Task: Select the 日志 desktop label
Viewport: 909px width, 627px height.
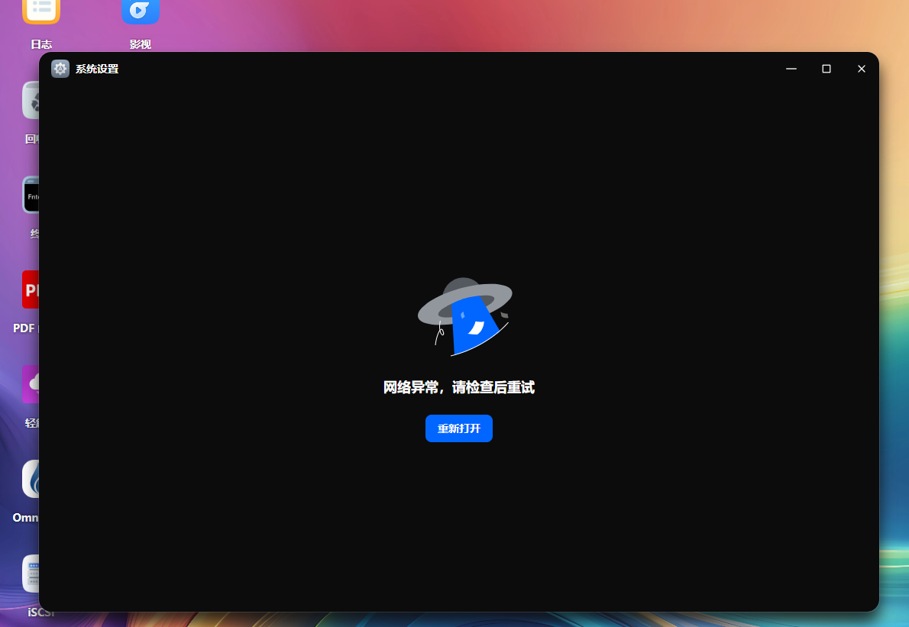Action: click(41, 44)
